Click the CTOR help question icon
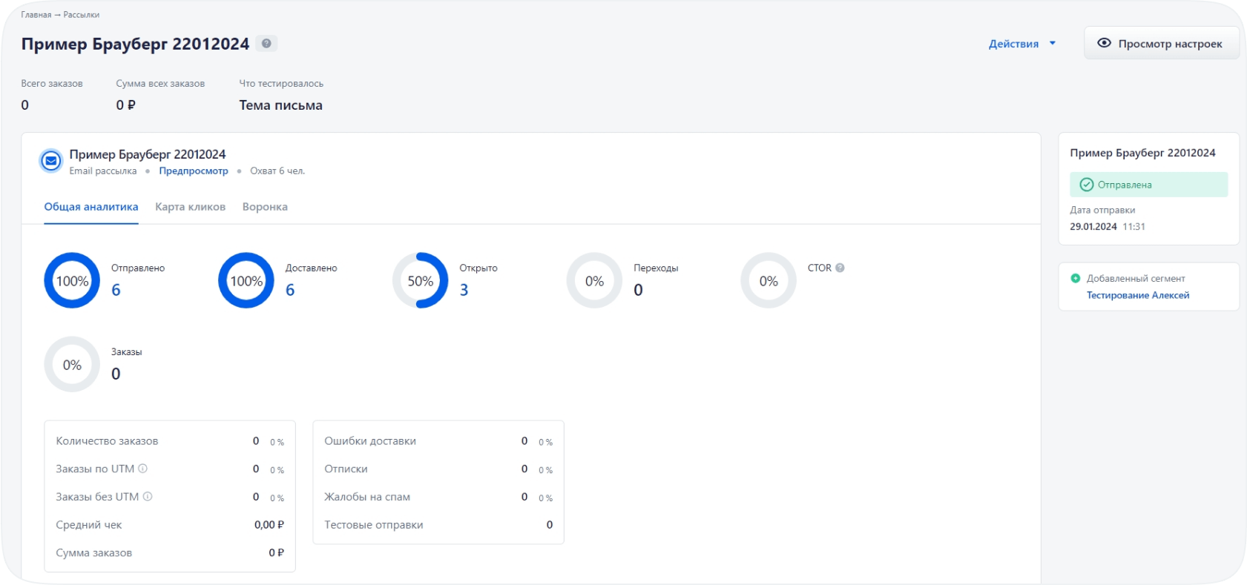Viewport: 1247px width, 585px height. (840, 268)
